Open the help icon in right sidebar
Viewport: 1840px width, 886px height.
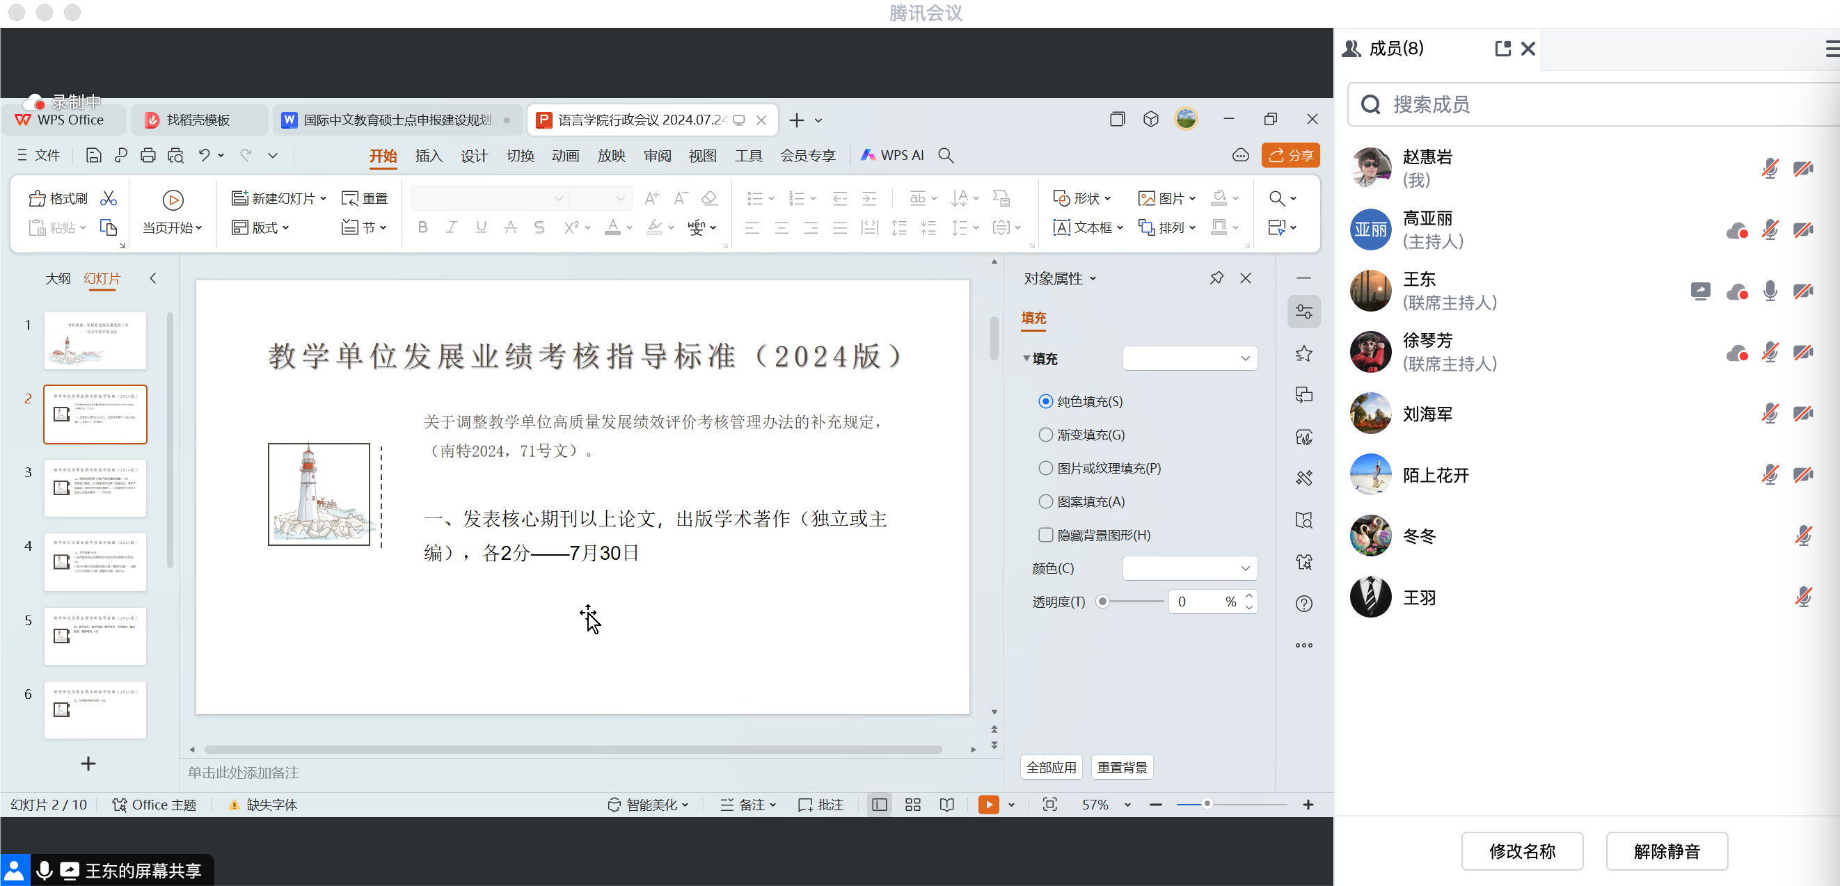pyautogui.click(x=1303, y=604)
